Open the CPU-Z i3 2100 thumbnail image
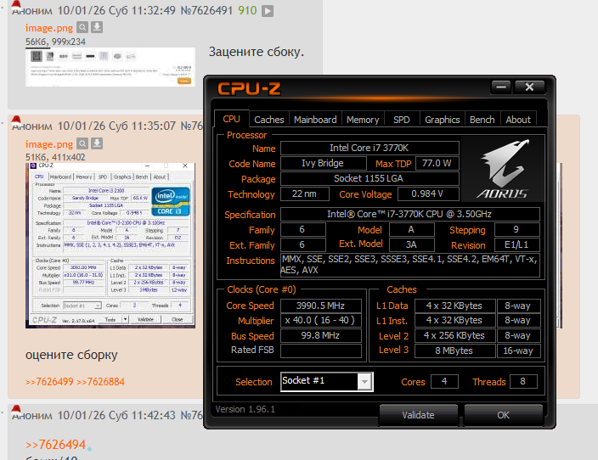The width and height of the screenshot is (598, 460). tap(110, 245)
